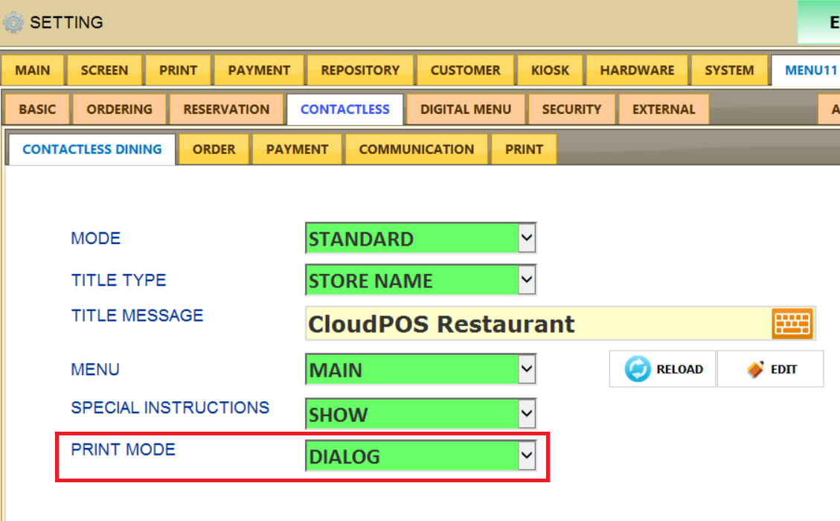Screen dimensions: 840x521
Task: Select the CONTACTLESS DINING tab
Action: coord(92,149)
